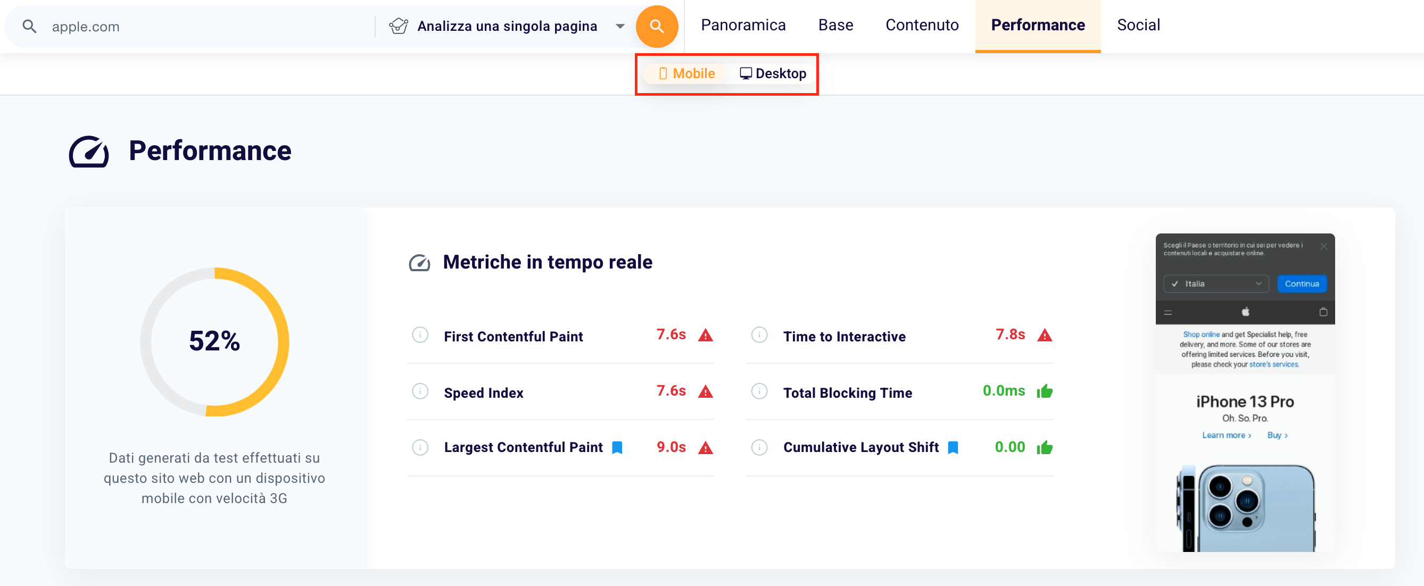Click the 'Cumulative Layout Shift' label

point(860,447)
